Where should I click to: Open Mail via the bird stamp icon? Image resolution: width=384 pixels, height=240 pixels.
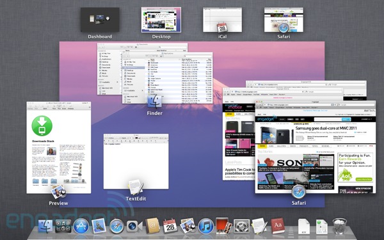[99, 226]
